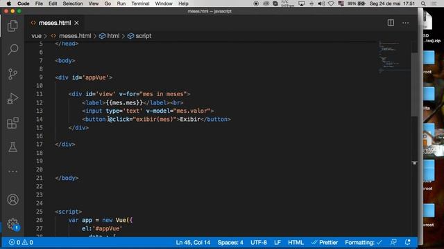
Task: Open the Terminal menu
Action: (x=140, y=3)
